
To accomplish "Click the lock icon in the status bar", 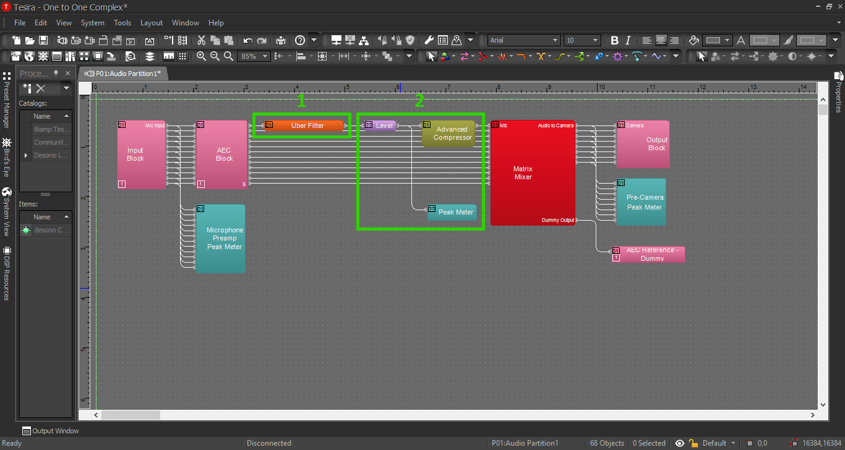I will (693, 443).
